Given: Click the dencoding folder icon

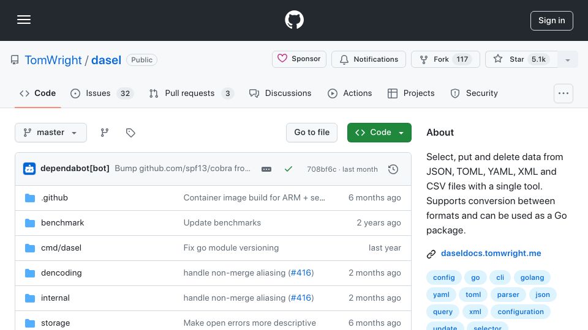Looking at the screenshot, I should pos(30,273).
